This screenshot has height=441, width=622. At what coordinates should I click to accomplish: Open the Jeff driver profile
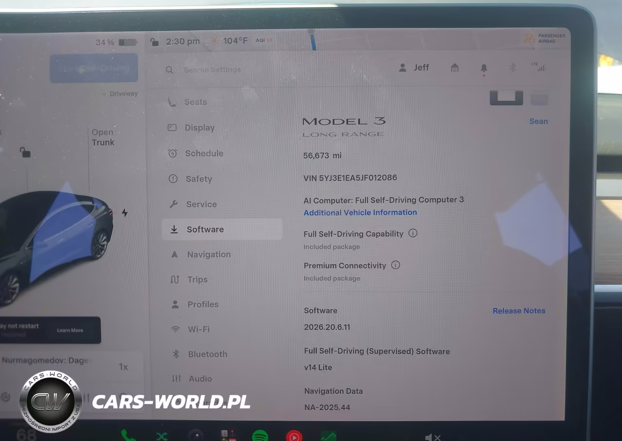(414, 68)
